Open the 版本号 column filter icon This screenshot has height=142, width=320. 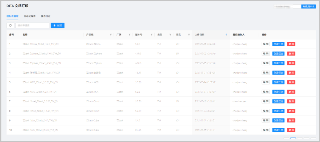click(x=152, y=35)
